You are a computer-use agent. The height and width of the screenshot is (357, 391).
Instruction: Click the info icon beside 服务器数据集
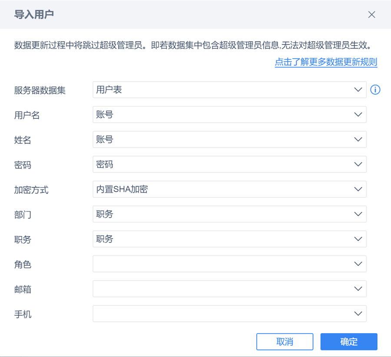(x=375, y=90)
